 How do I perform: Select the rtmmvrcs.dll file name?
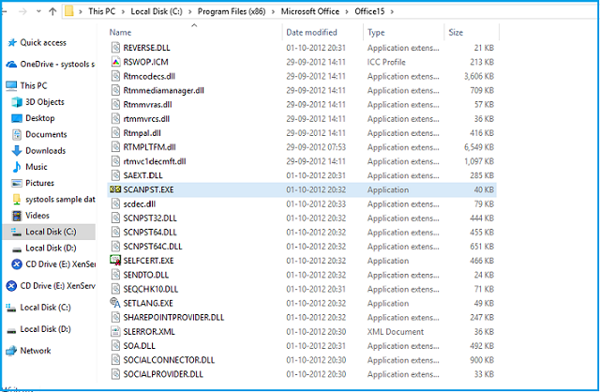(146, 119)
